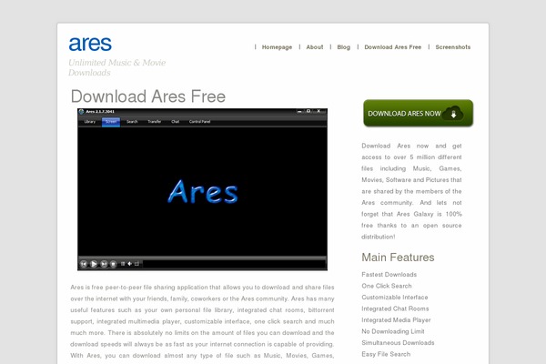Maximize the Ares player window
This screenshot has height=364, width=546.
308,111
